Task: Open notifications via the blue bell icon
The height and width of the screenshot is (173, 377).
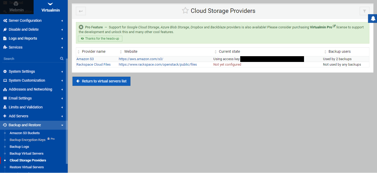Action: coord(373,18)
